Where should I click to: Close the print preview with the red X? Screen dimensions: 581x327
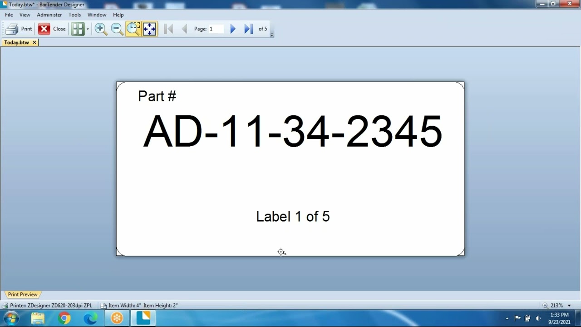click(44, 29)
